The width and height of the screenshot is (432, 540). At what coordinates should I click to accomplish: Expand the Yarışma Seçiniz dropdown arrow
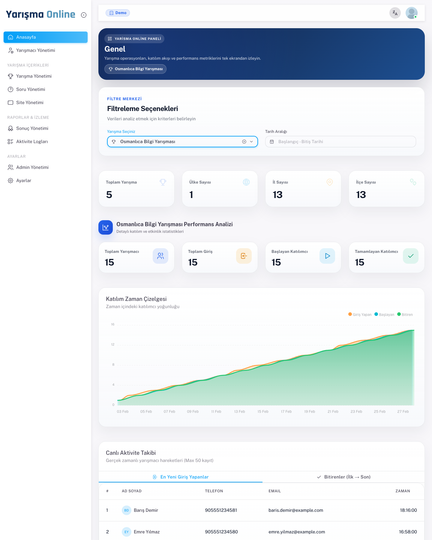[251, 142]
